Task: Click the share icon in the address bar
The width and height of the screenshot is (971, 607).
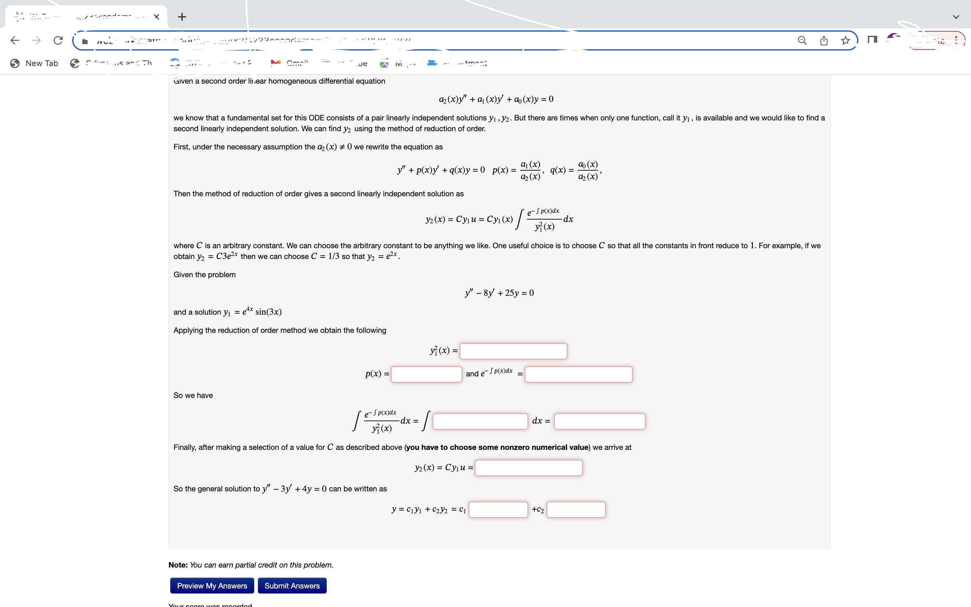Action: pos(823,40)
